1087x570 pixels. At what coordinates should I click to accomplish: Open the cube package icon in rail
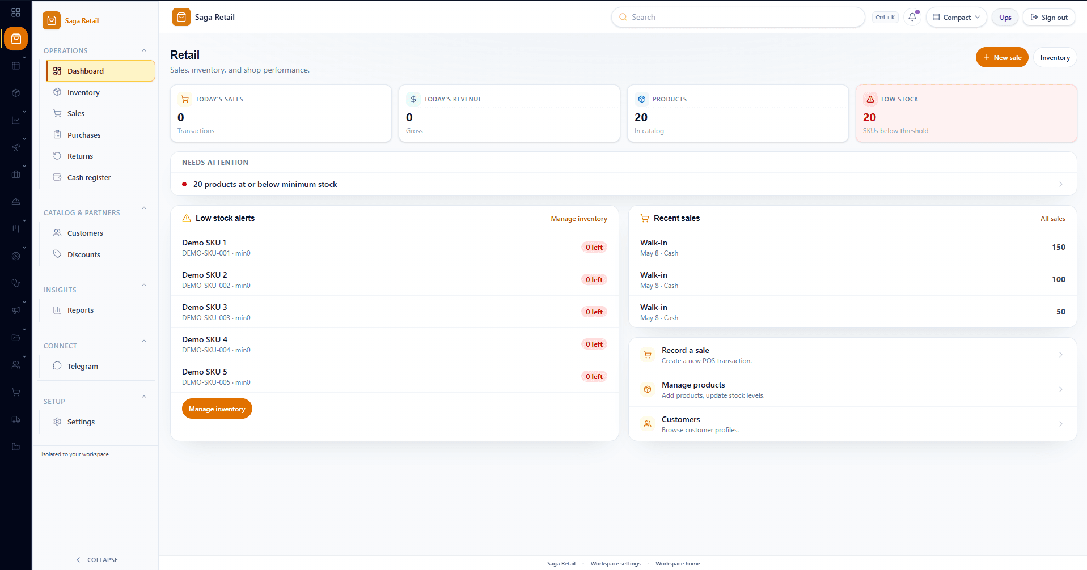tap(16, 93)
